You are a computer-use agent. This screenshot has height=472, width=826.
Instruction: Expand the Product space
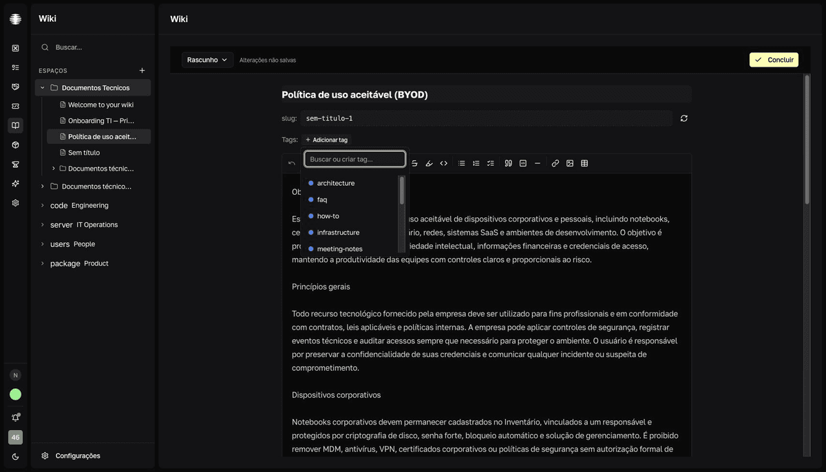pyautogui.click(x=43, y=264)
